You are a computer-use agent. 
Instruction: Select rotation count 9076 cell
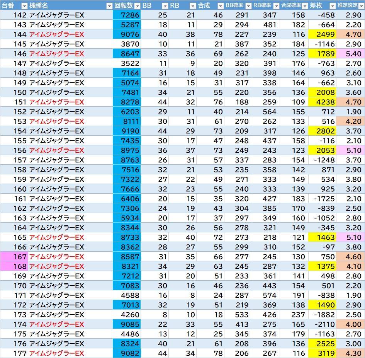tap(127, 34)
